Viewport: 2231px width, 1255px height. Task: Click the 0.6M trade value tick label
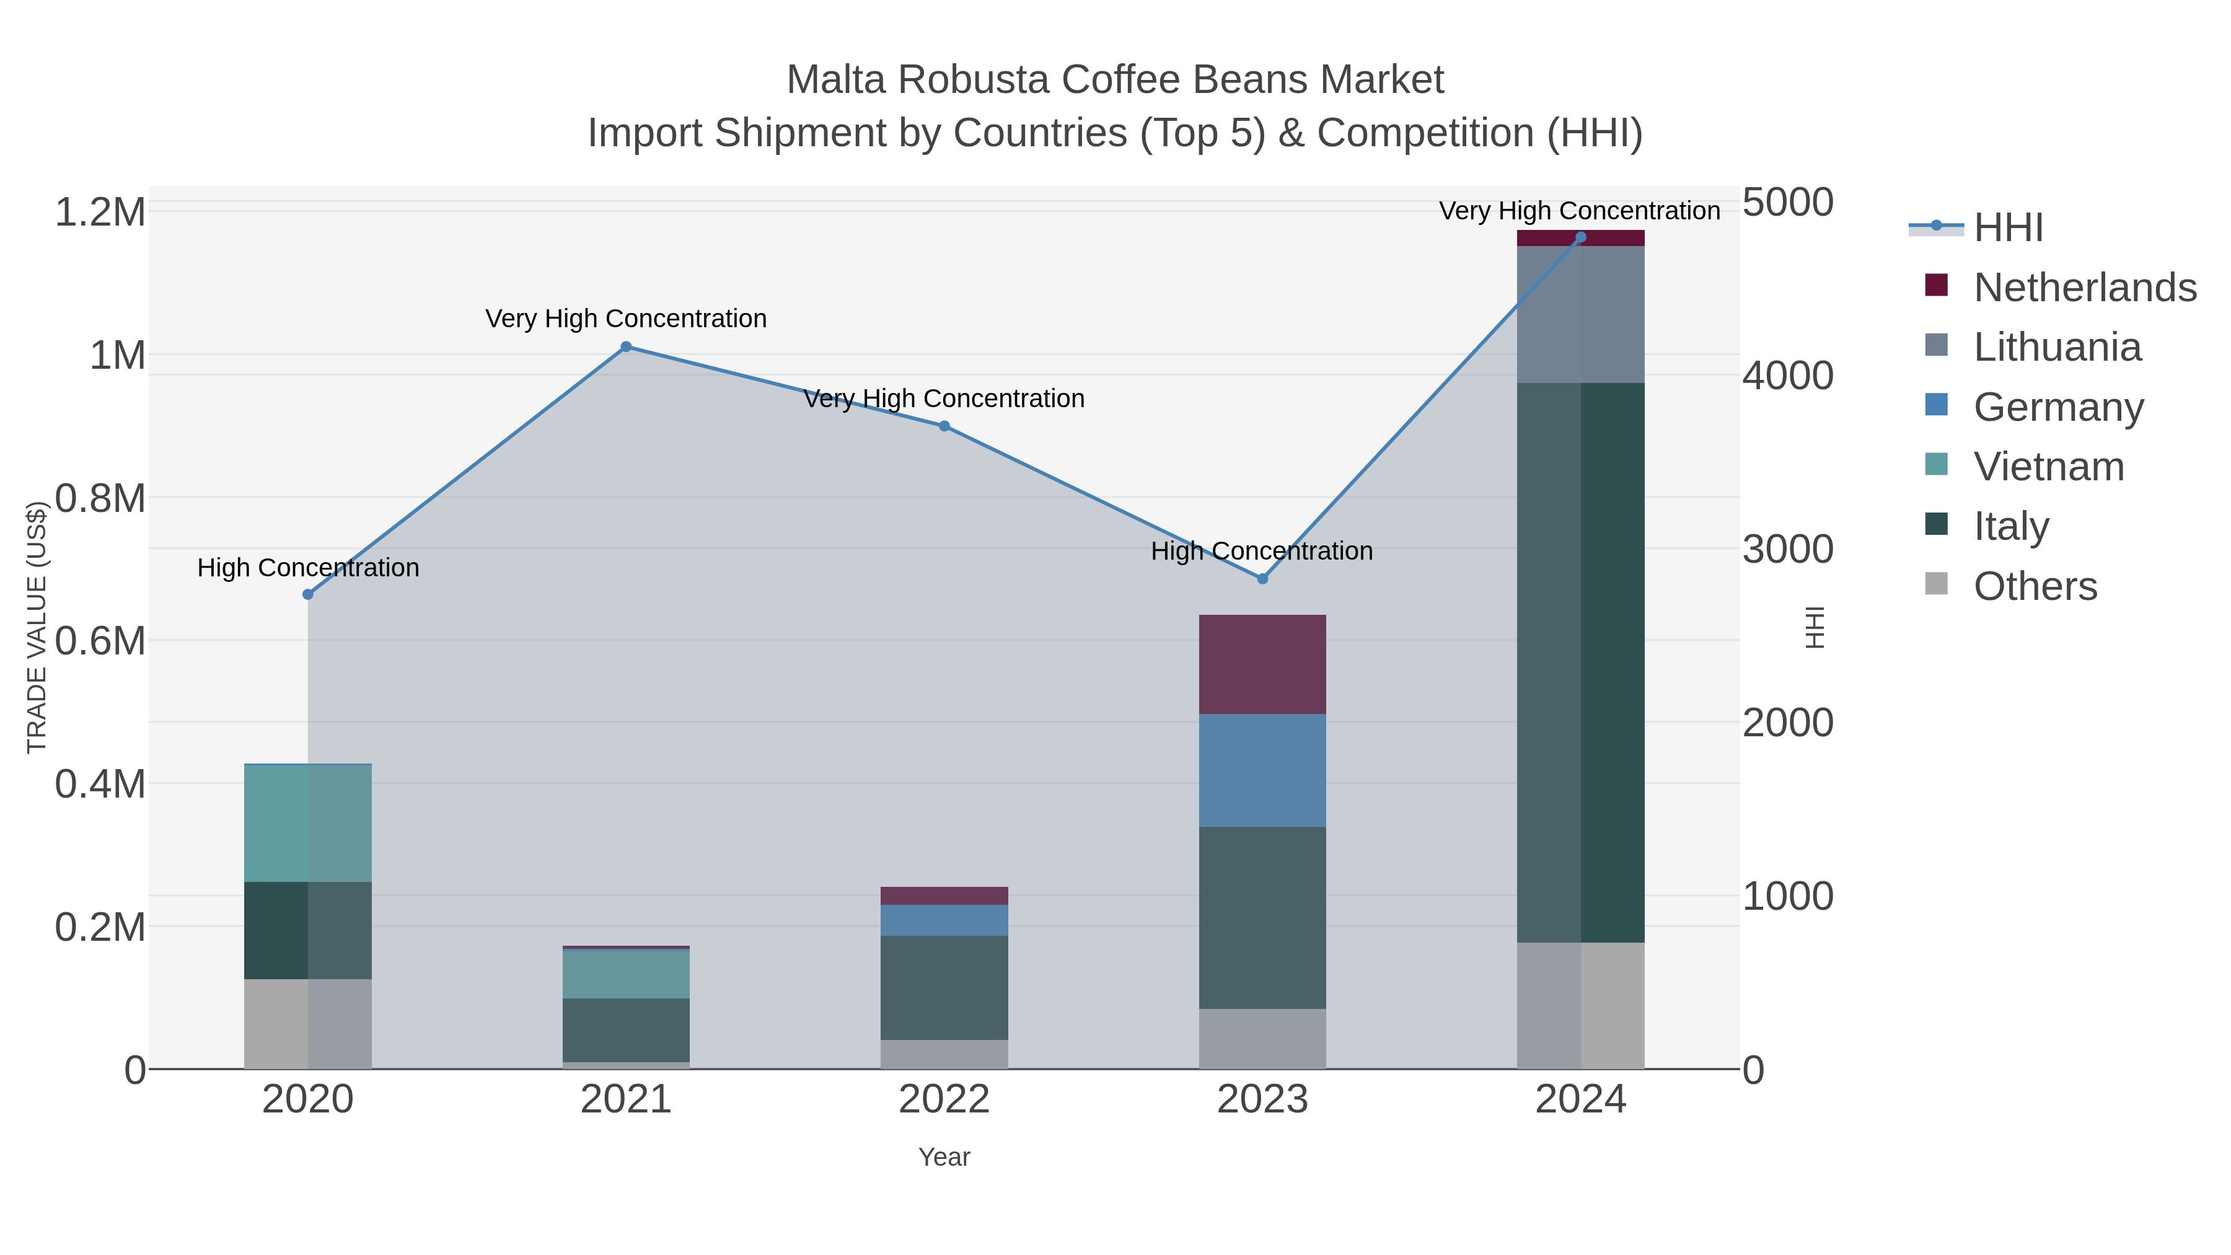100,642
